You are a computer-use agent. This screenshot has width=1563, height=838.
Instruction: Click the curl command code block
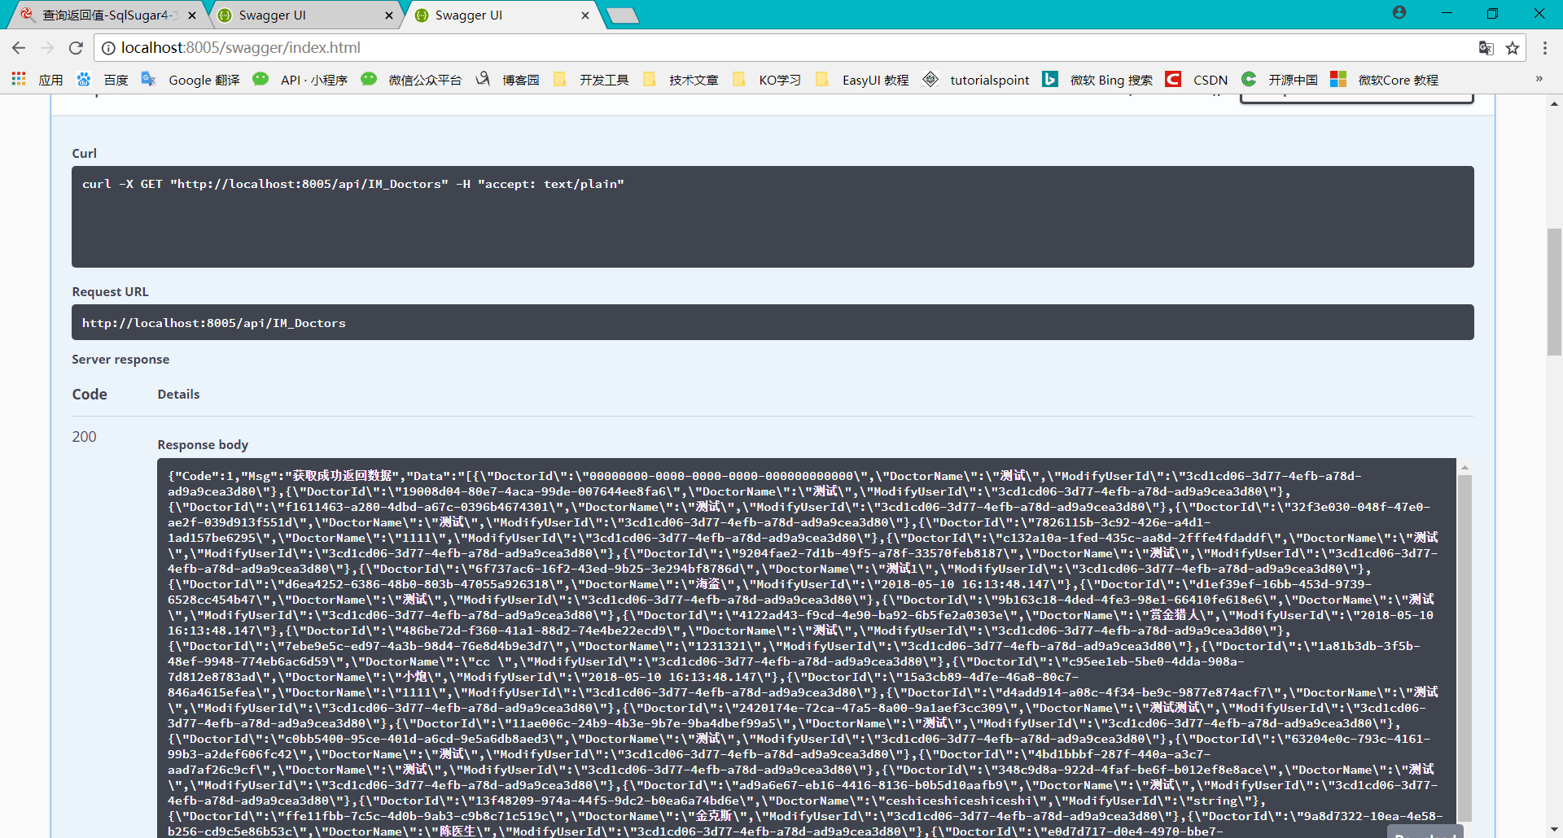773,216
